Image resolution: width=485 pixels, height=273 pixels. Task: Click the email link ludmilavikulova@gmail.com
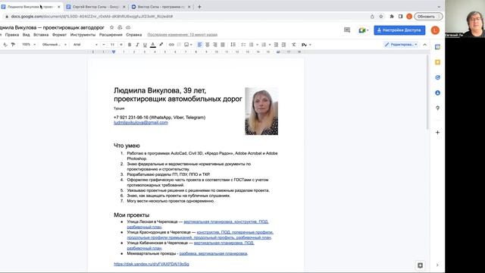(x=141, y=123)
